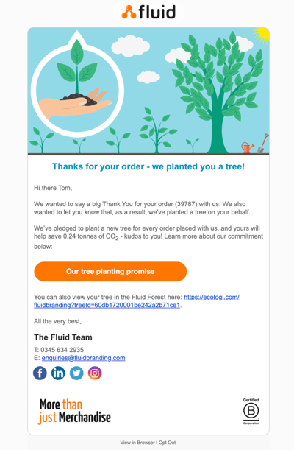Open the ecologi.com tree link
This screenshot has height=450, width=294.
[137, 301]
